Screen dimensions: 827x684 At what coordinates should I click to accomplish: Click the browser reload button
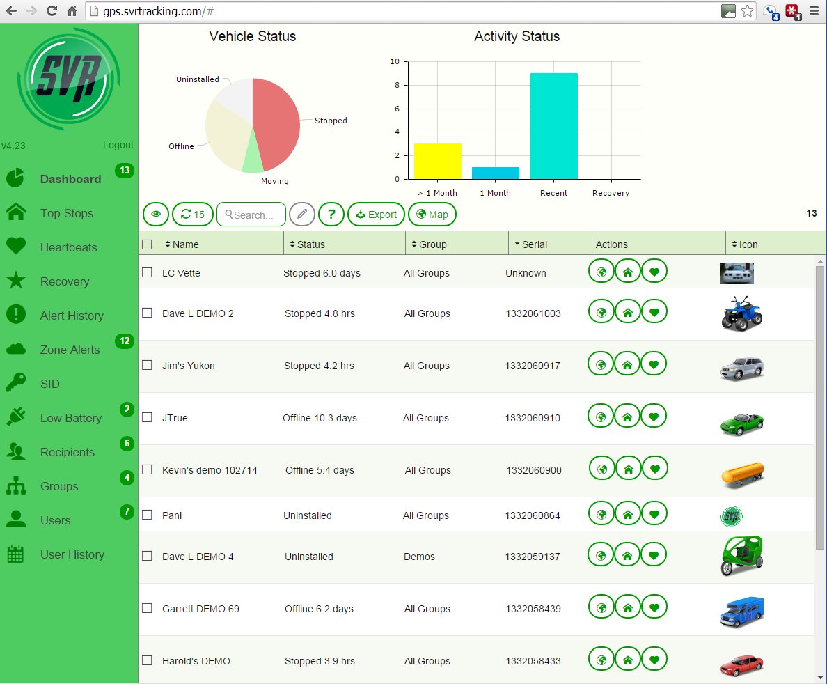tap(52, 10)
